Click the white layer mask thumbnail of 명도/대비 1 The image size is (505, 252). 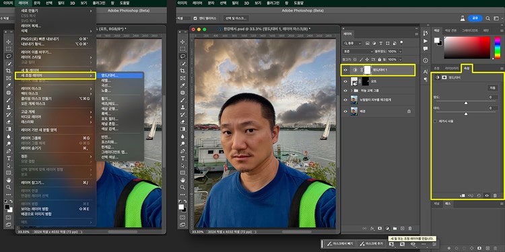coord(367,70)
